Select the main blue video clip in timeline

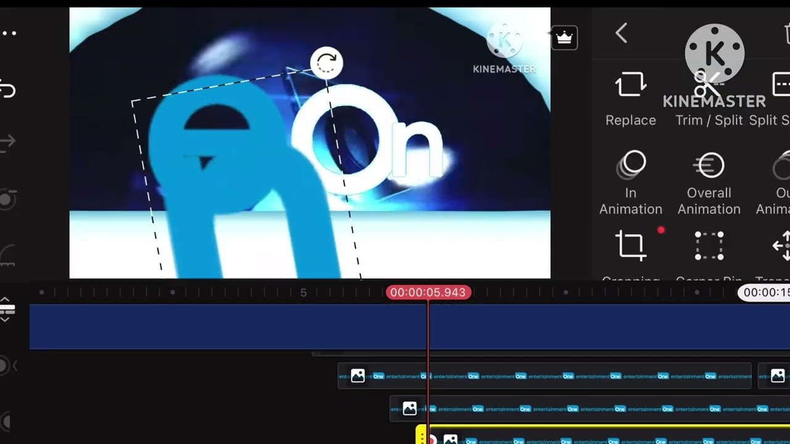(x=410, y=327)
